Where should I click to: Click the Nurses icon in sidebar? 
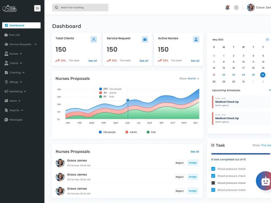[x=6, y=54]
